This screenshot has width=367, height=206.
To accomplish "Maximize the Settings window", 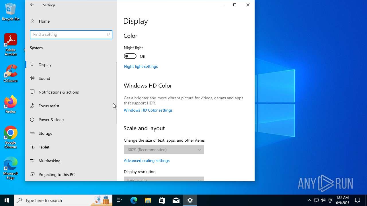I will click(x=235, y=5).
